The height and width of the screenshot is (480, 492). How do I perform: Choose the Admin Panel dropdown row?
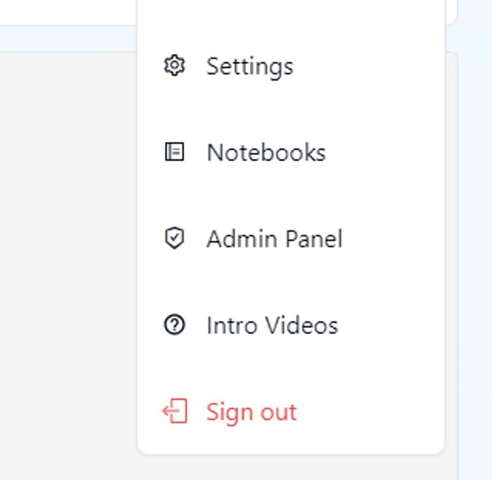click(290, 239)
